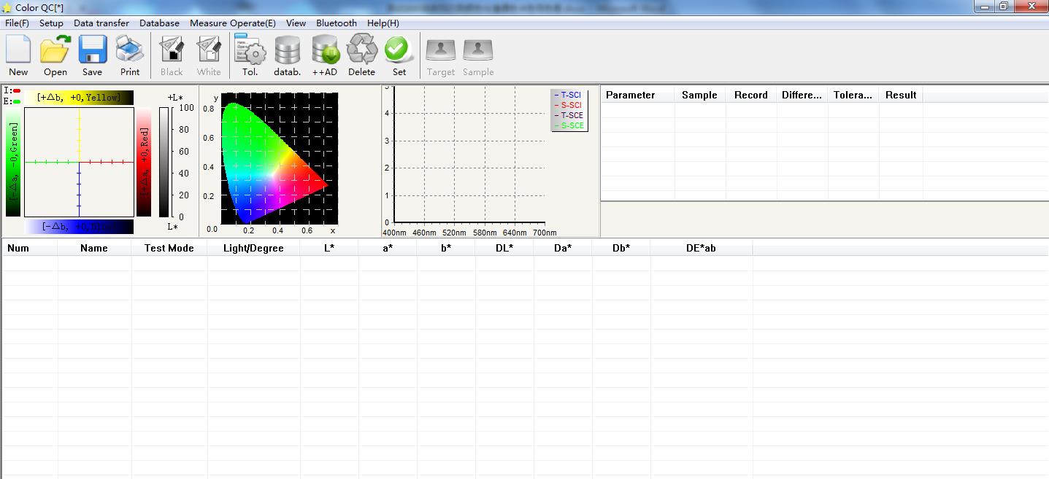
Task: Click the Name column header
Action: coord(94,248)
